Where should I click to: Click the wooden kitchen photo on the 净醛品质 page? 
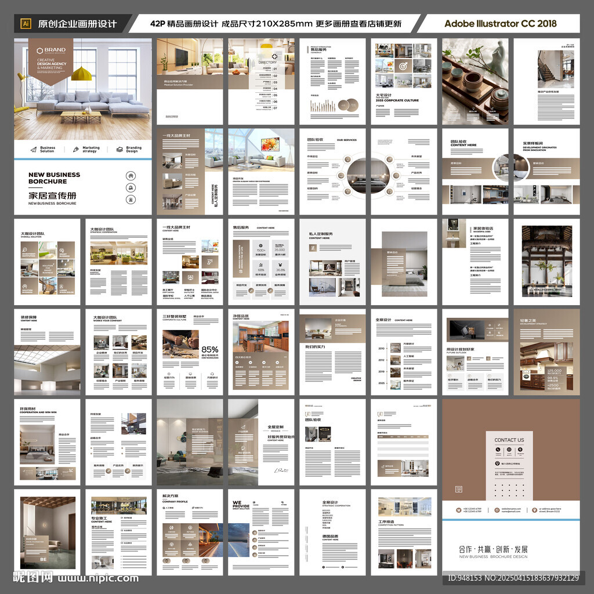tap(260, 337)
